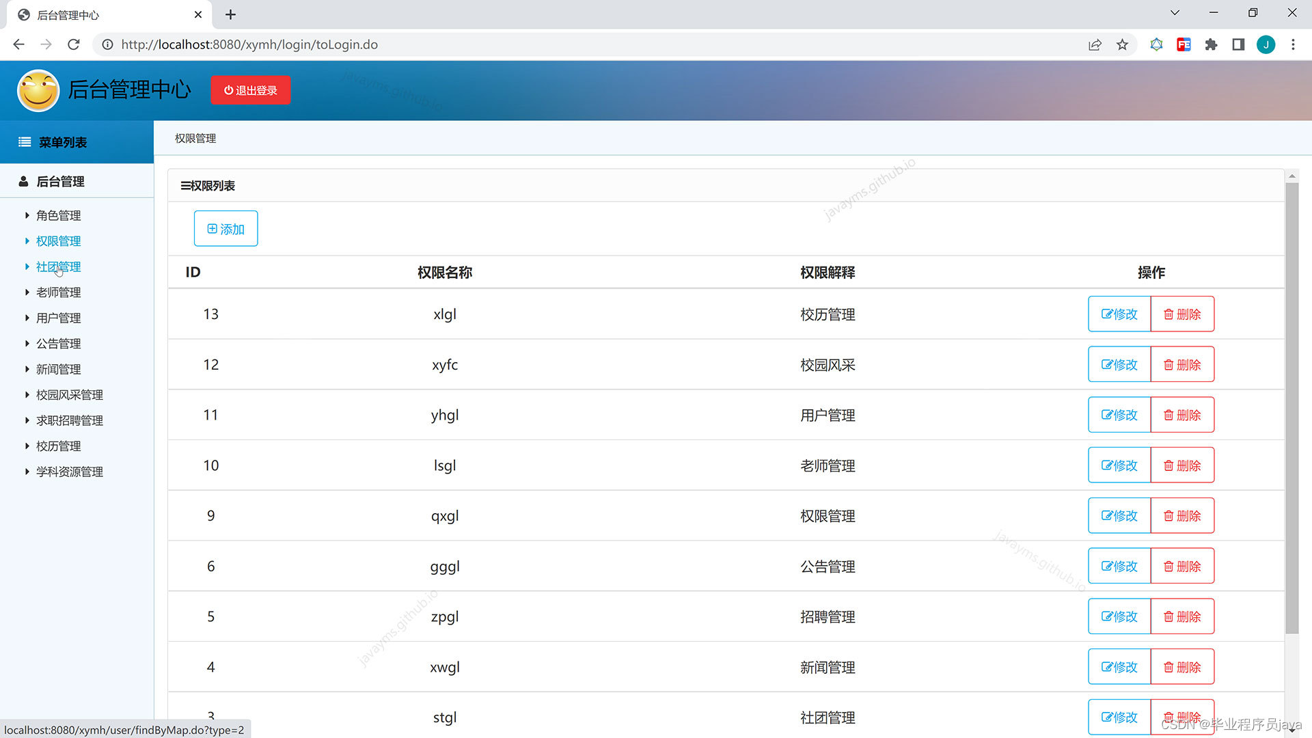Click the hexagon extension icon in toolbar
This screenshot has height=738, width=1312.
[1156, 44]
